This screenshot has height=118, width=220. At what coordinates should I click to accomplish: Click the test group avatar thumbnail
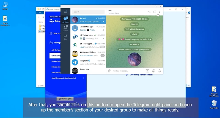(75, 20)
